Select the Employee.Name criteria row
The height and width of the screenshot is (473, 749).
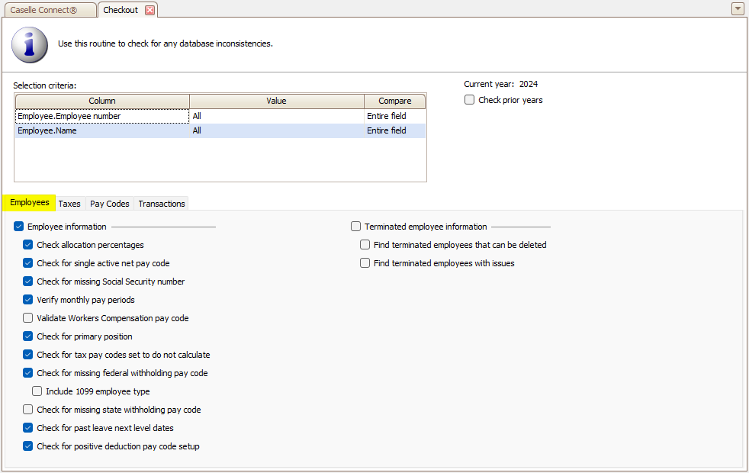[x=220, y=131]
